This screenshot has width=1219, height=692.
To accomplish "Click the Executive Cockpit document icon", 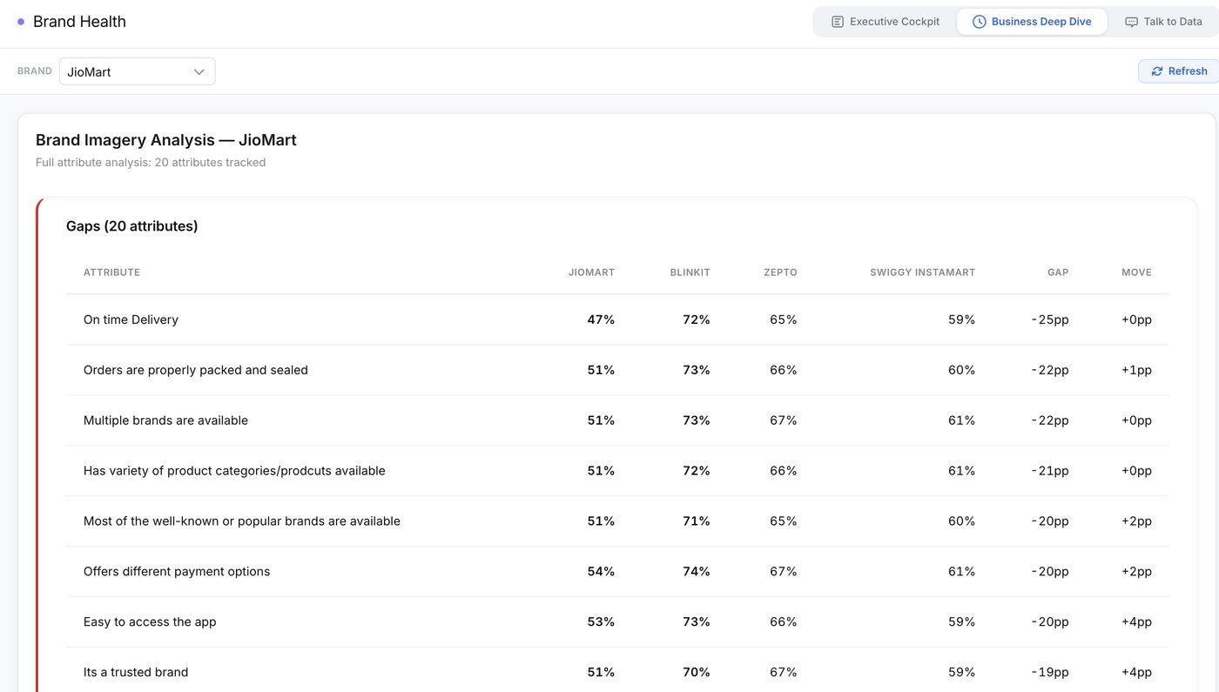I will point(838,22).
